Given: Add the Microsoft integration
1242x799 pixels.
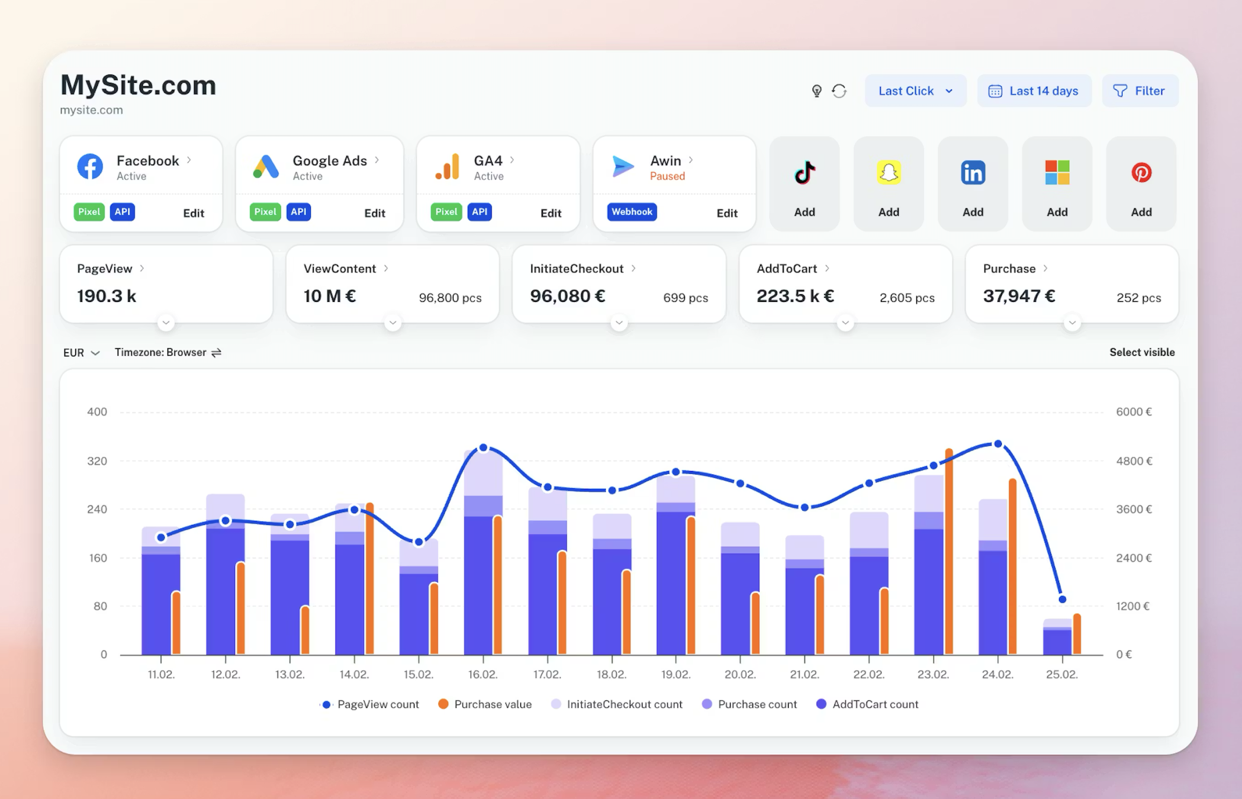Looking at the screenshot, I should click(1057, 184).
